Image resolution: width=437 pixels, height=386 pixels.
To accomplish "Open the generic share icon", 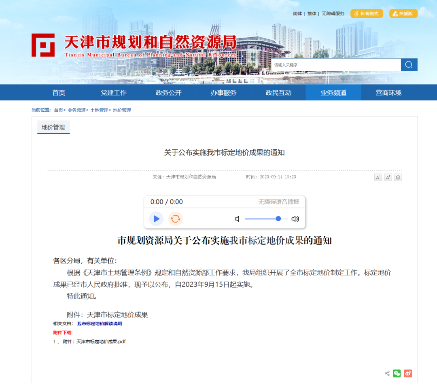I will (x=387, y=373).
